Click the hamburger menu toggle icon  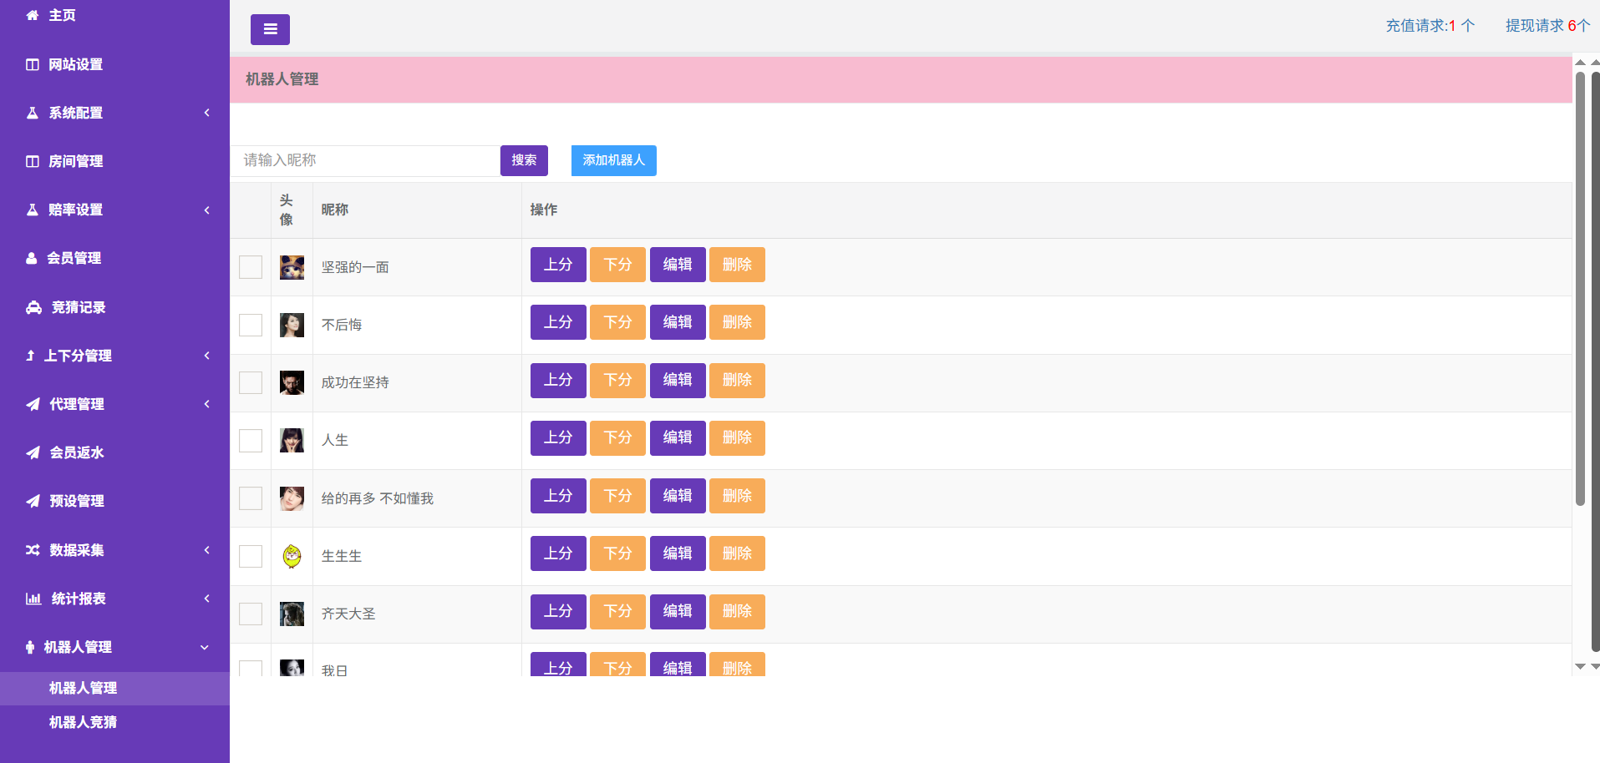click(x=270, y=29)
